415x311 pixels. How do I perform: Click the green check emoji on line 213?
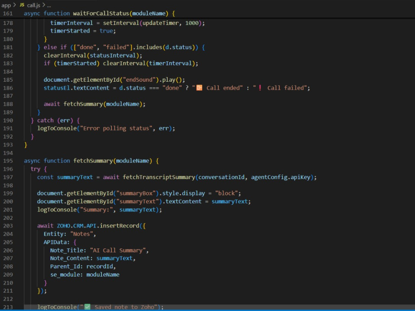click(x=87, y=307)
